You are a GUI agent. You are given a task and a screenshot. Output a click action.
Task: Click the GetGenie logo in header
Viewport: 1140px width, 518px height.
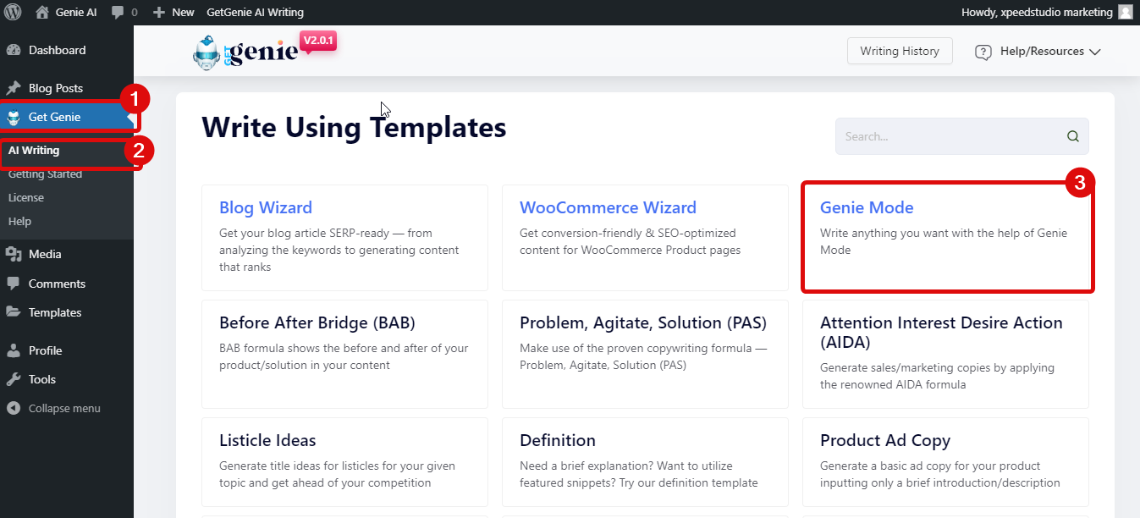(x=245, y=52)
